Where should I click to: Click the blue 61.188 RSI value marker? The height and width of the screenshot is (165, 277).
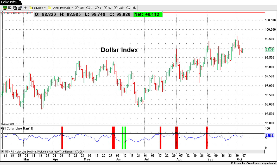[270, 135]
